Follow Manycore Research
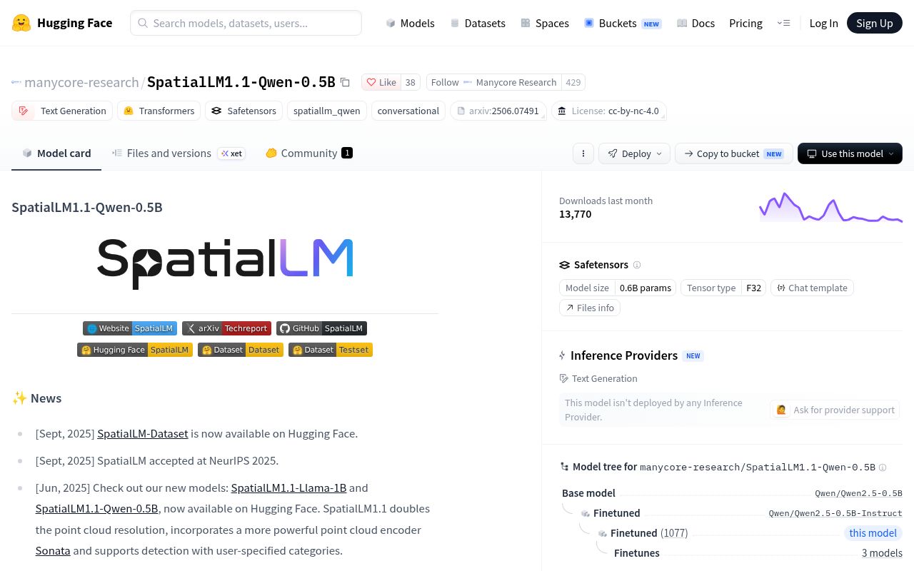914x571 pixels. (x=494, y=82)
